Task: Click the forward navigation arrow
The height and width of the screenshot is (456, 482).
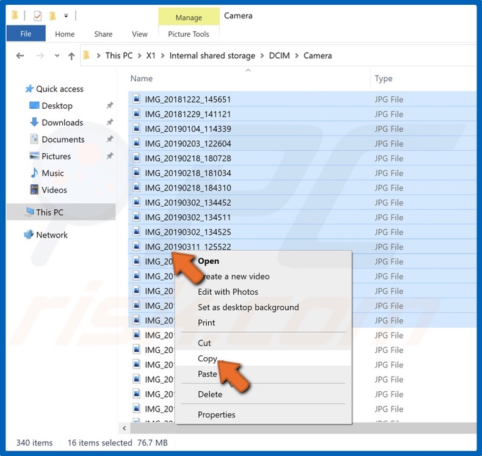Action: (40, 56)
